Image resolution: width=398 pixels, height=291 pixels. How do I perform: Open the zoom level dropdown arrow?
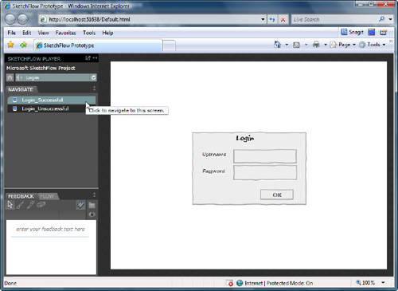click(383, 282)
